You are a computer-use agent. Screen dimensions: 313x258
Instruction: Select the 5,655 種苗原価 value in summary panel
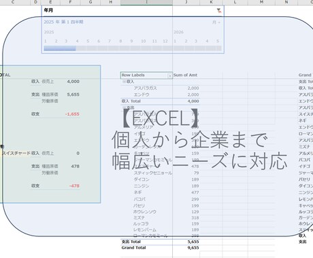[x=73, y=94]
